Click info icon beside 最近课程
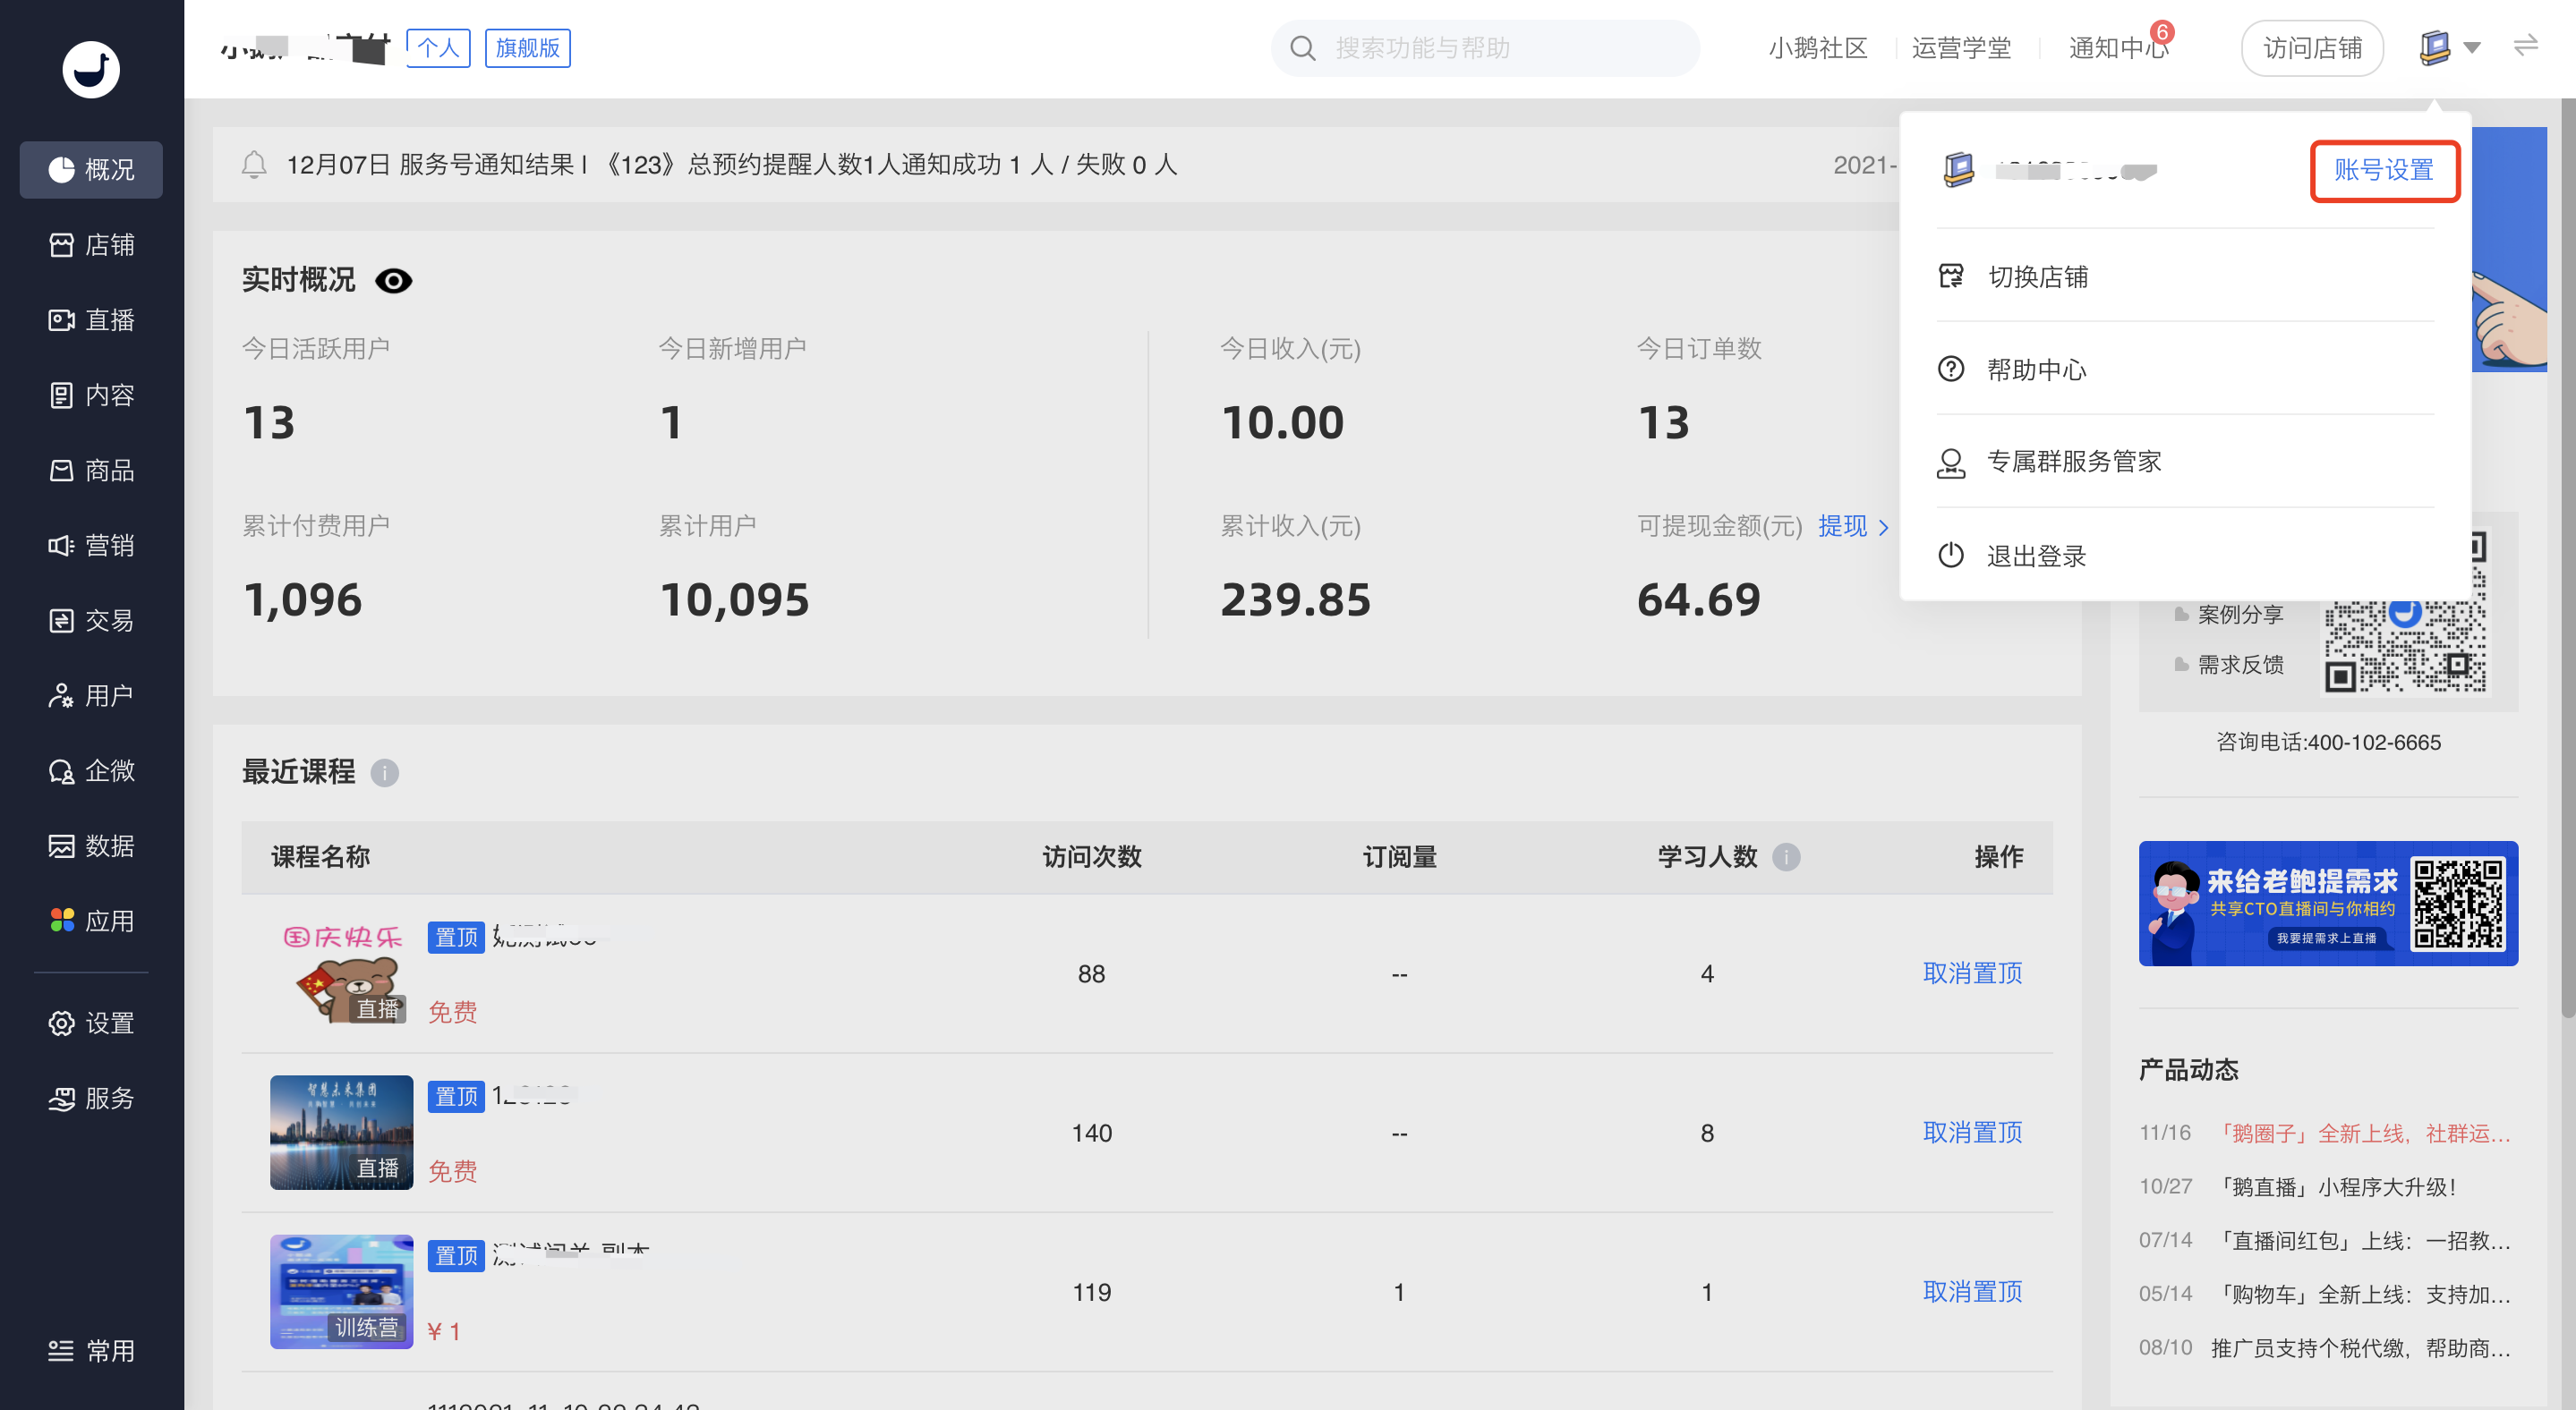2576x1410 pixels. tap(384, 772)
